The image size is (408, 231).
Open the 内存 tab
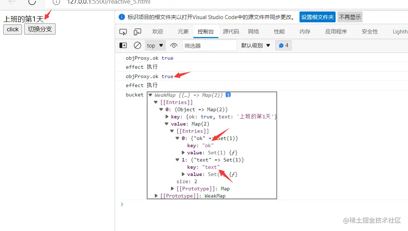pos(305,32)
